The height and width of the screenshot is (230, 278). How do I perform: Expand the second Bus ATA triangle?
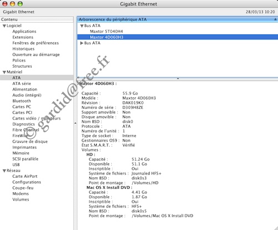pos(82,43)
